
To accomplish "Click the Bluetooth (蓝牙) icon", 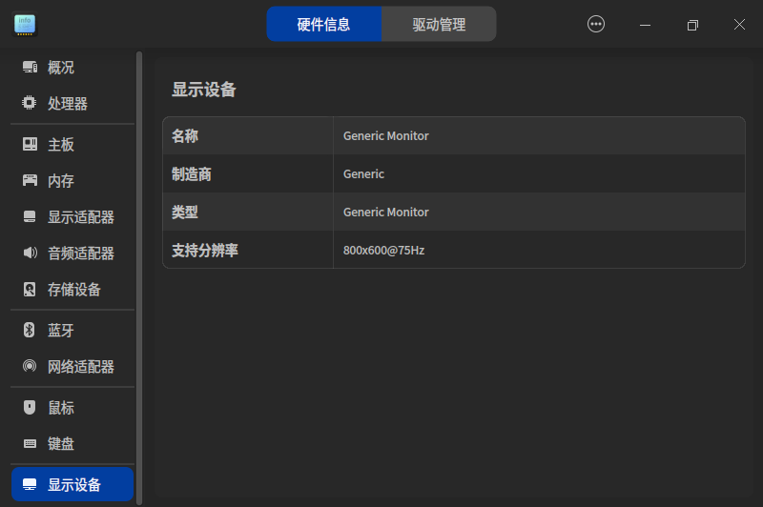I will pos(30,330).
